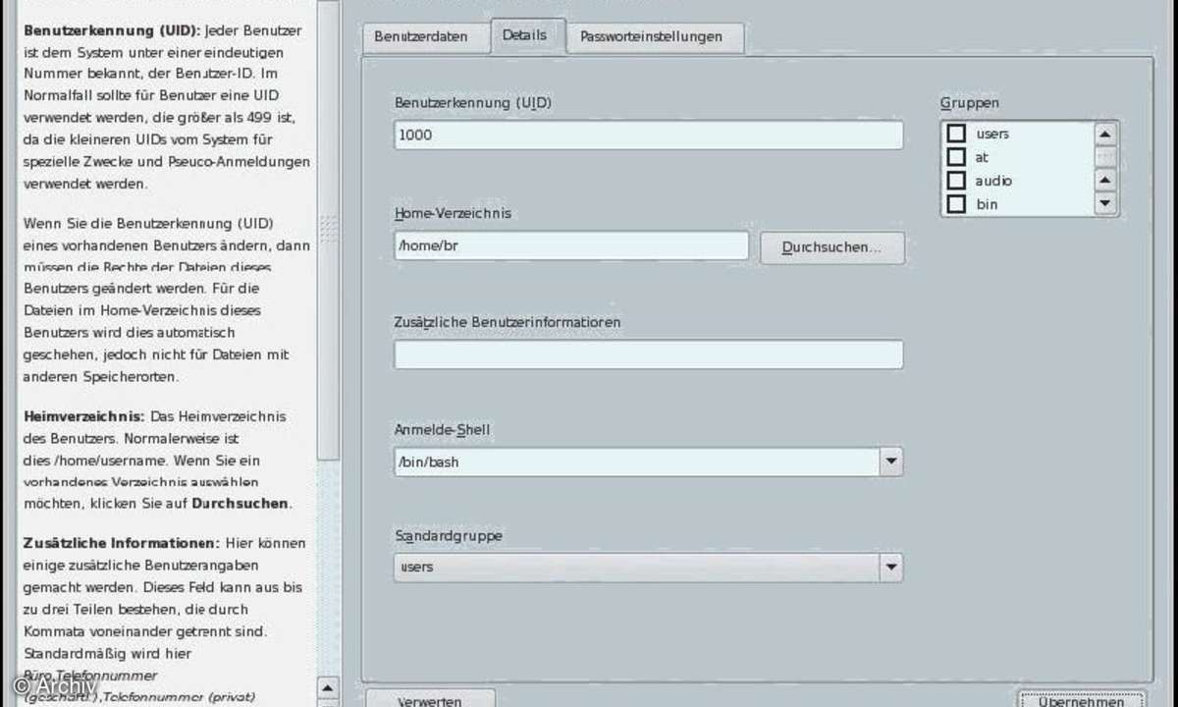Click the Verwerten button

(x=430, y=700)
